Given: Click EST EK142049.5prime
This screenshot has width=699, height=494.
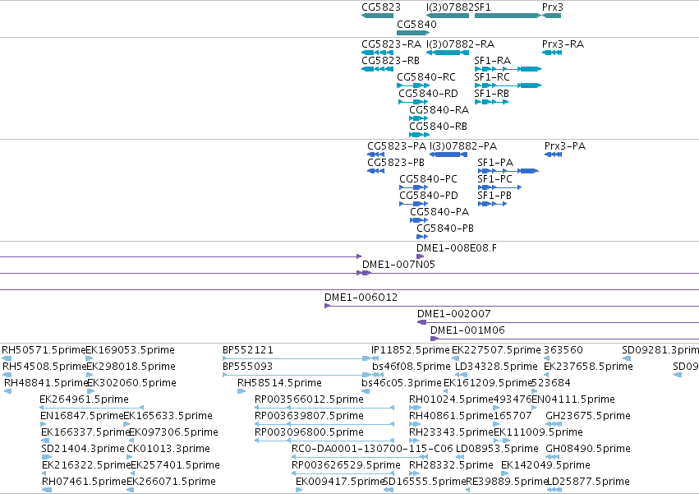Looking at the screenshot, I should (x=545, y=466).
